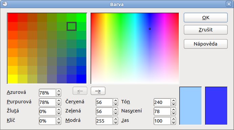This screenshot has width=234, height=130.
Task: Decrease Žlutá value with down arrow
Action: tap(59, 113)
